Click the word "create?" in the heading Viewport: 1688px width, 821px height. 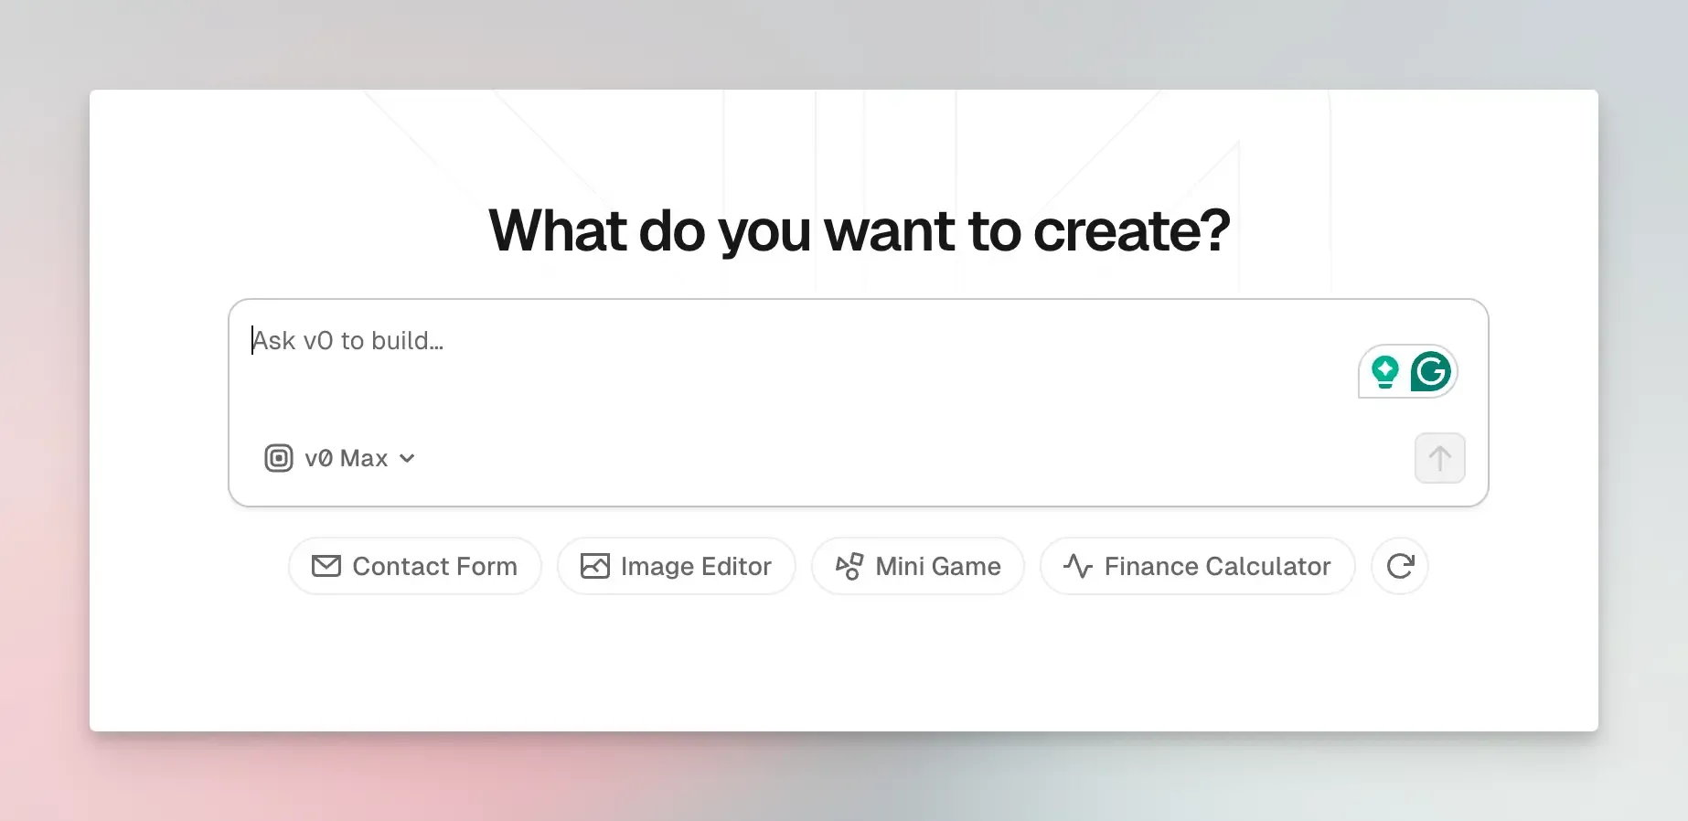[x=1132, y=230]
